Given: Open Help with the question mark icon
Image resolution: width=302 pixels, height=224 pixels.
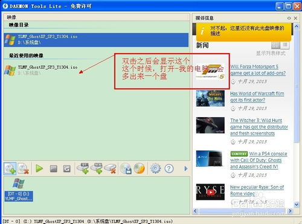Looking at the screenshot, I should pyautogui.click(x=169, y=168).
